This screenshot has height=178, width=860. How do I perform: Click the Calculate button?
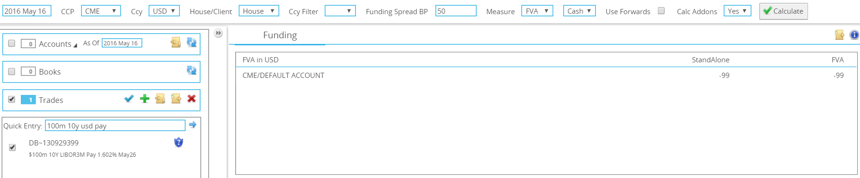pyautogui.click(x=783, y=11)
